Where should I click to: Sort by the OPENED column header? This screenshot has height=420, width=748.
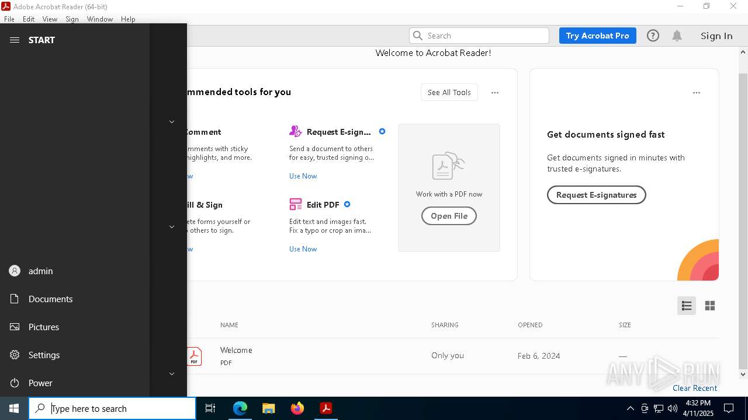point(530,325)
